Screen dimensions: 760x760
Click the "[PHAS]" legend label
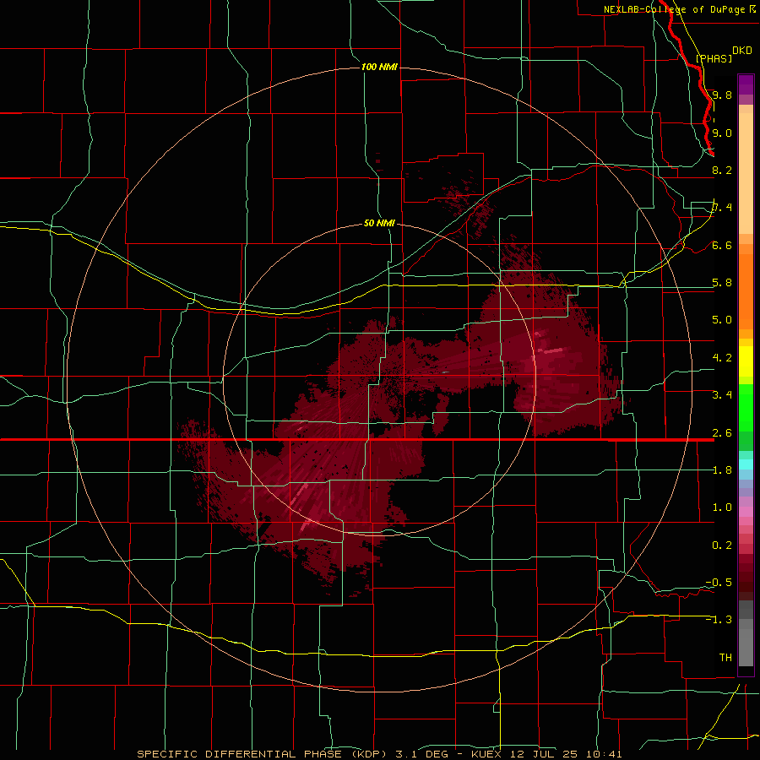tap(714, 58)
